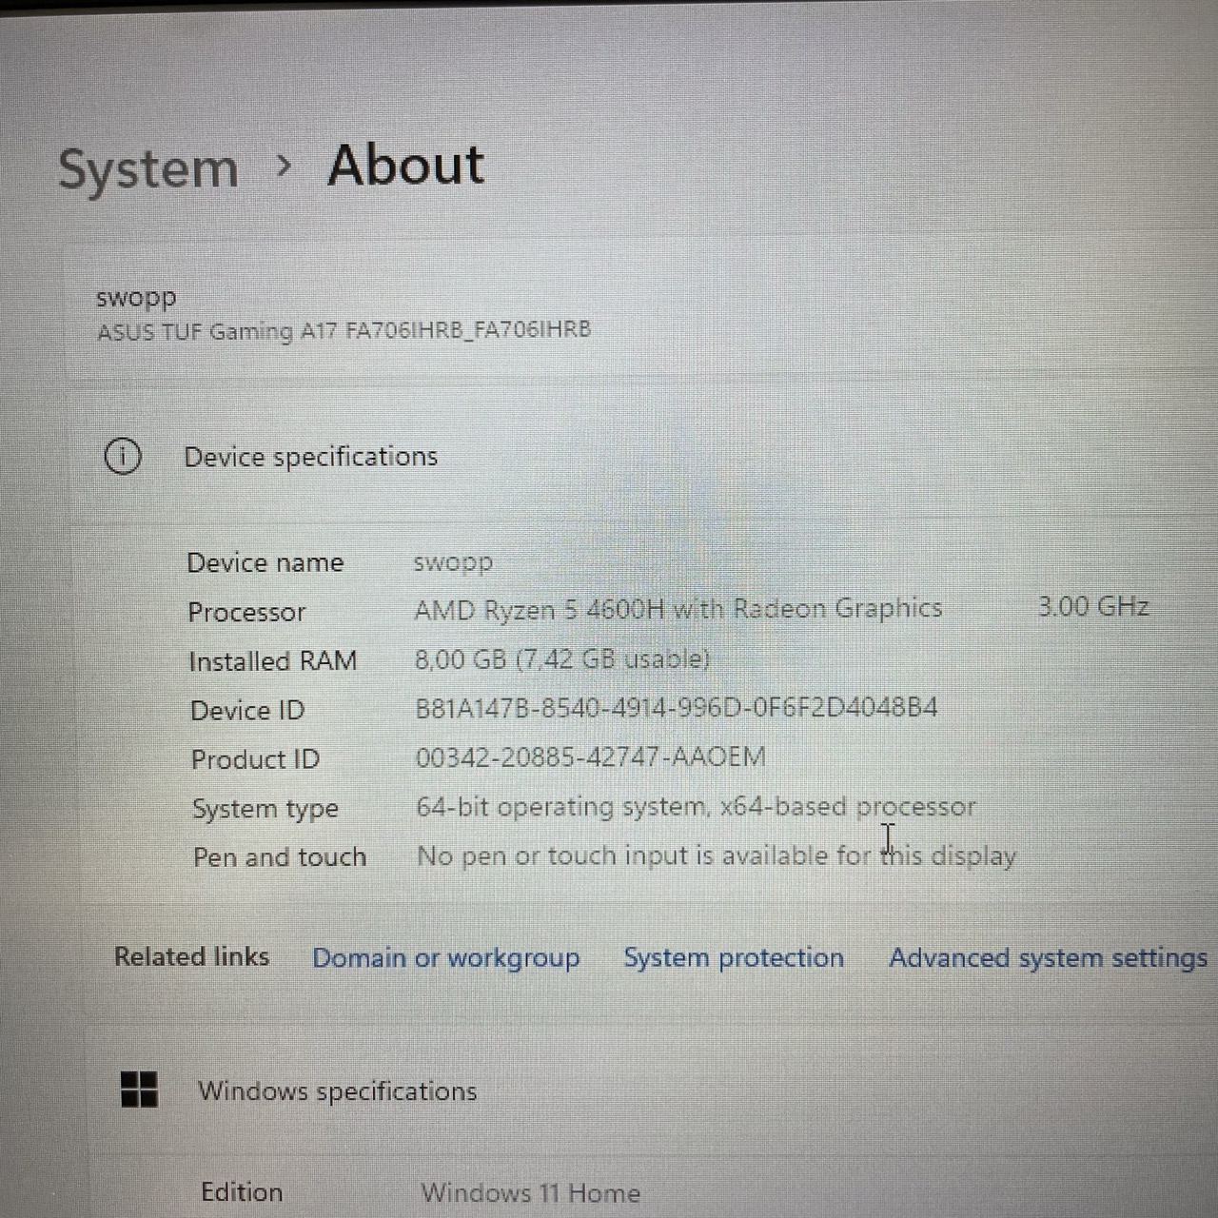Screen dimensions: 1218x1218
Task: Click the Edition label
Action: [x=242, y=1192]
